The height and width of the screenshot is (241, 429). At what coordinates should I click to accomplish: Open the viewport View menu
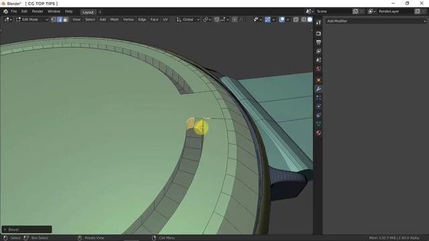[x=76, y=19]
